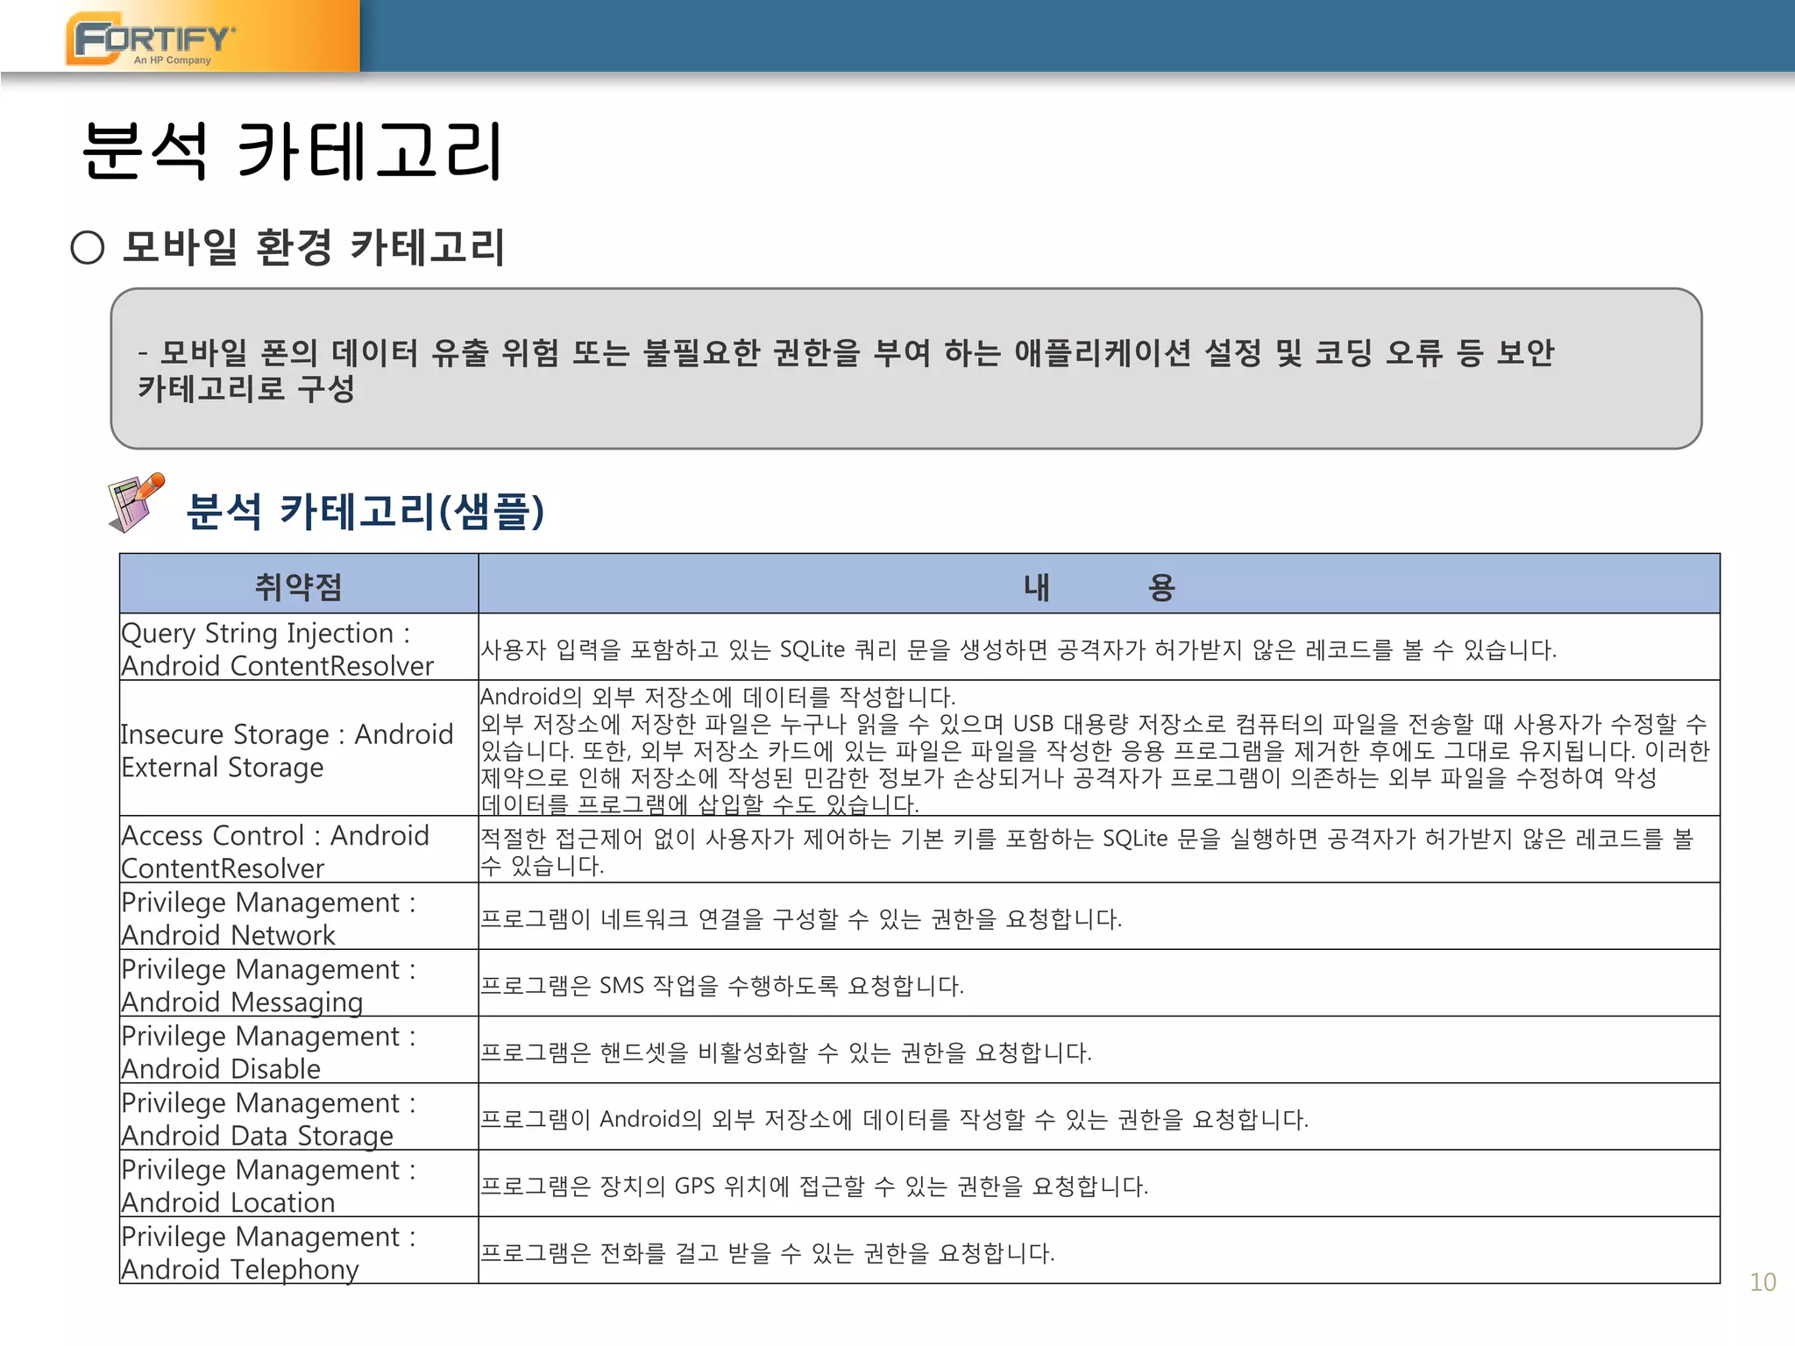Select the heading 모바일 환경 카테고리
This screenshot has height=1346, width=1795.
[314, 246]
